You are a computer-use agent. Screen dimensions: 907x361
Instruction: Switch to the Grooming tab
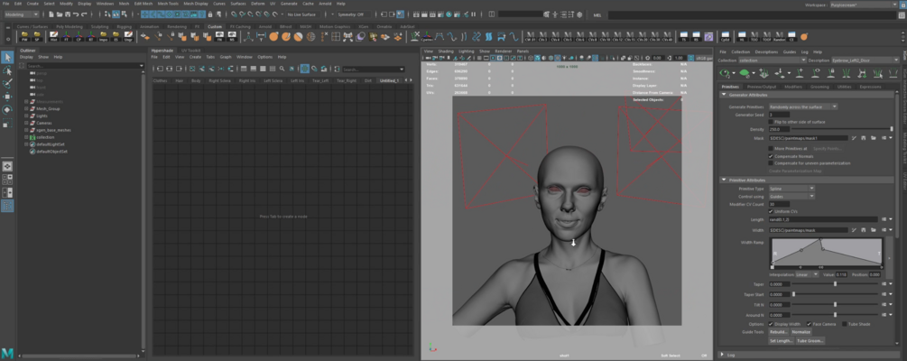(819, 87)
